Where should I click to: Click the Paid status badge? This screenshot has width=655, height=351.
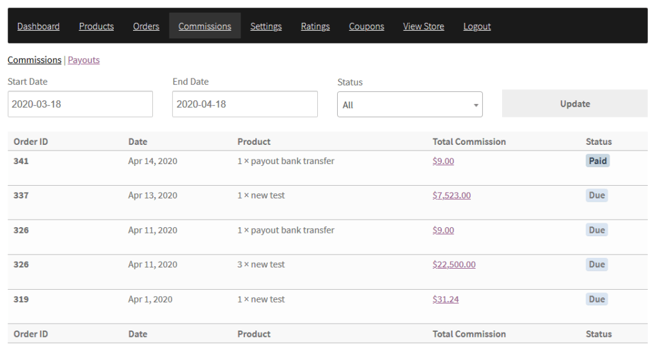[598, 161]
